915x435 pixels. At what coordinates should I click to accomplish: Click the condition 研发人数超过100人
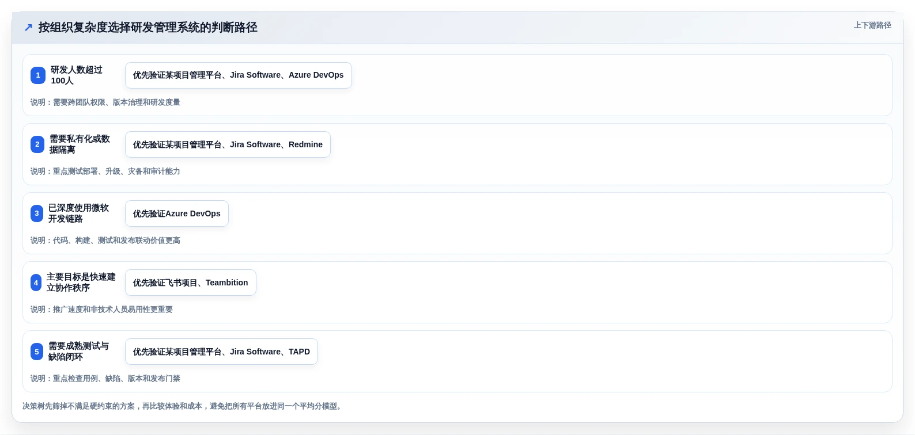[x=77, y=75]
